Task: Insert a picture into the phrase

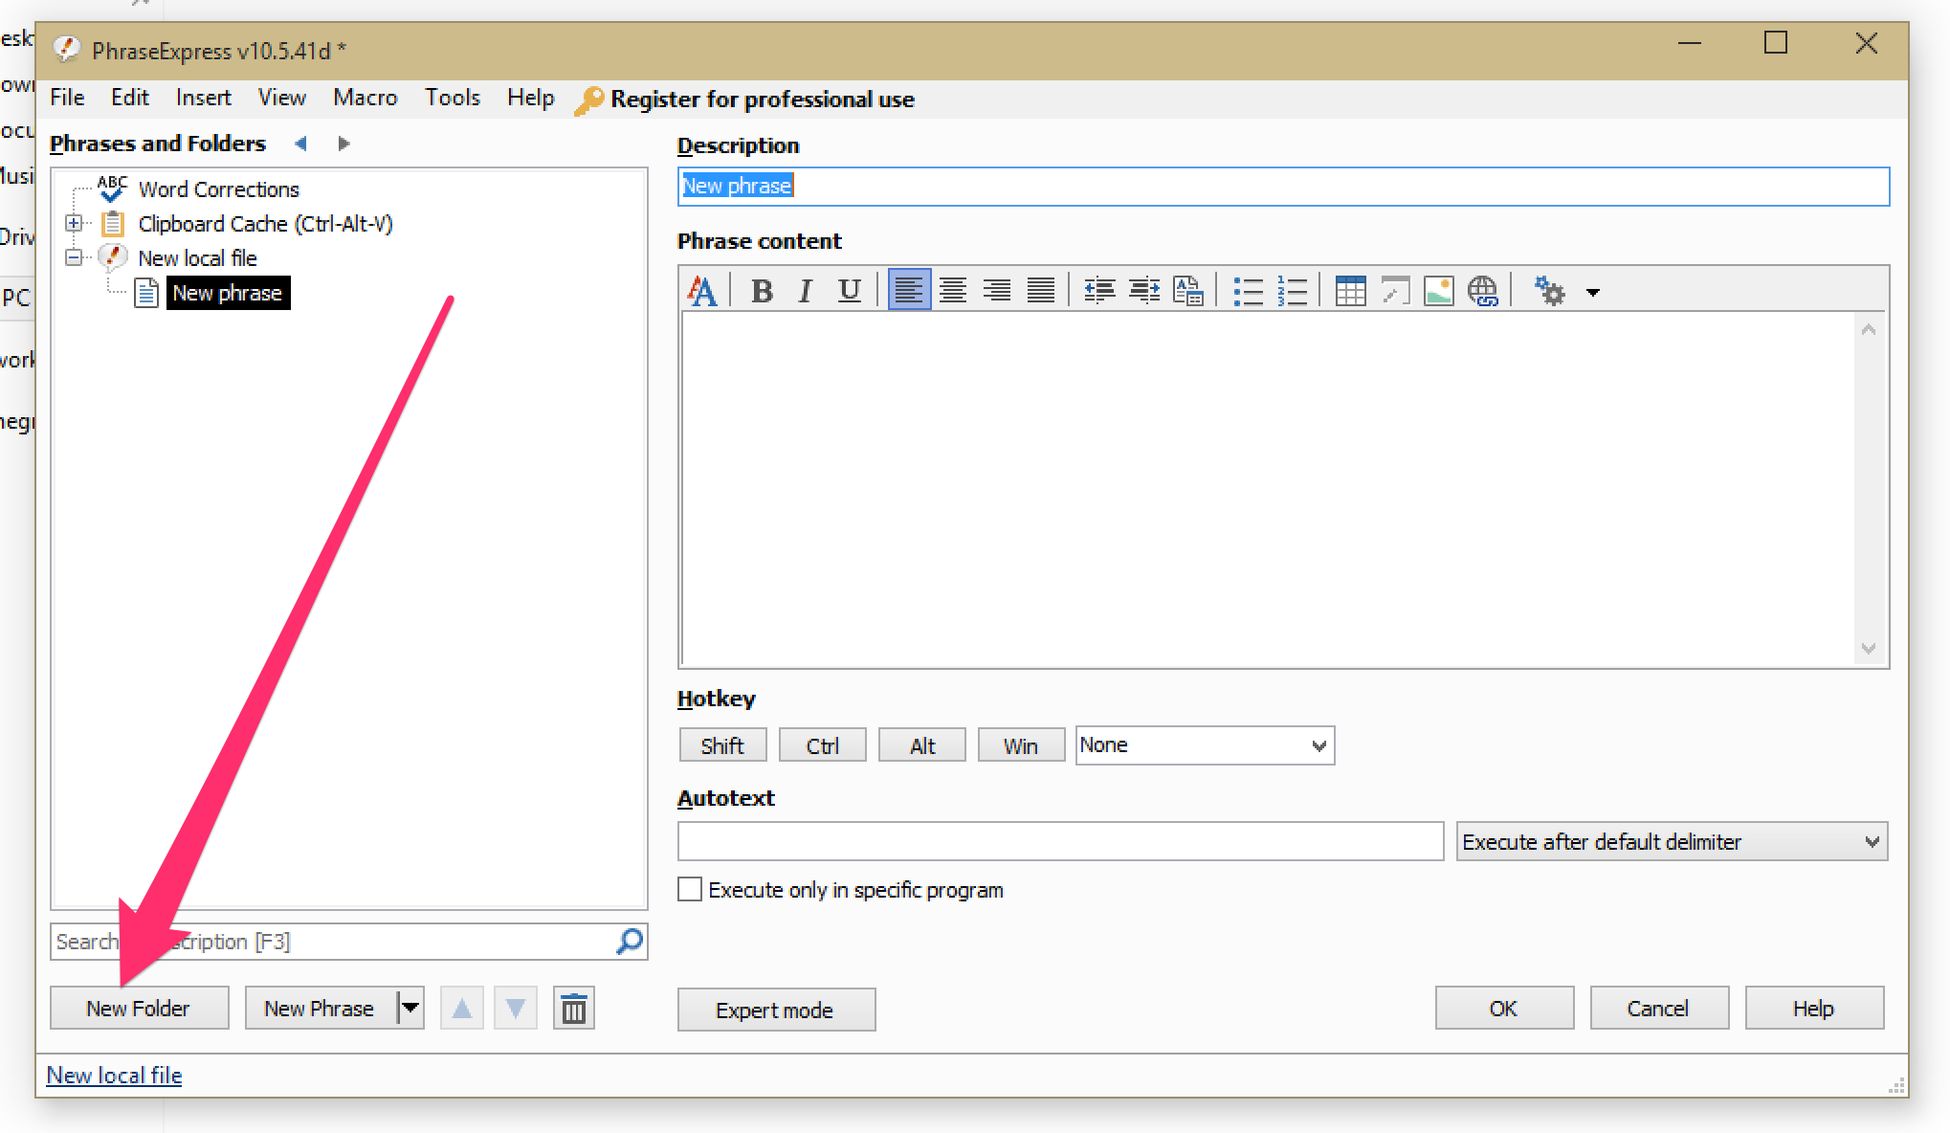Action: [1439, 291]
